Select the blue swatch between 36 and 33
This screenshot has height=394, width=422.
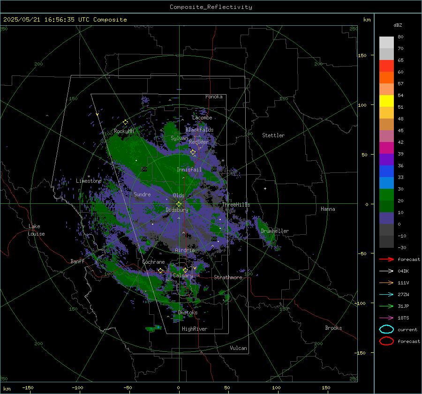386,171
